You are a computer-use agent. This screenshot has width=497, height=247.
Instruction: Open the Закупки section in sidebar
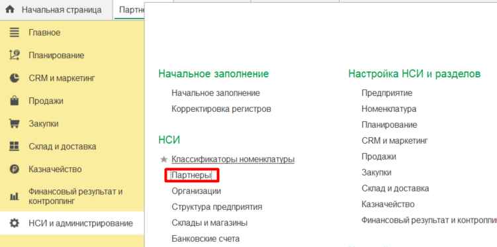click(x=44, y=124)
